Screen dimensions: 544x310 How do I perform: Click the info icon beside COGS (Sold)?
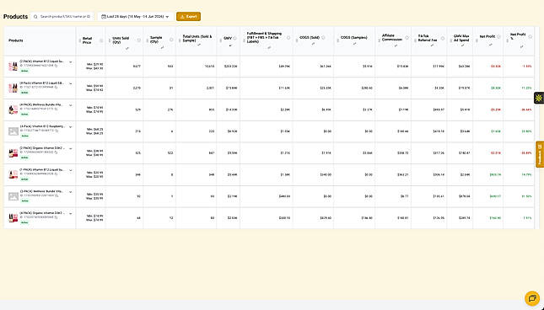coord(323,37)
